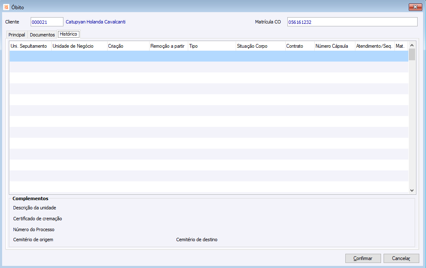Click the Criação column header
The width and height of the screenshot is (426, 268).
[x=128, y=46]
